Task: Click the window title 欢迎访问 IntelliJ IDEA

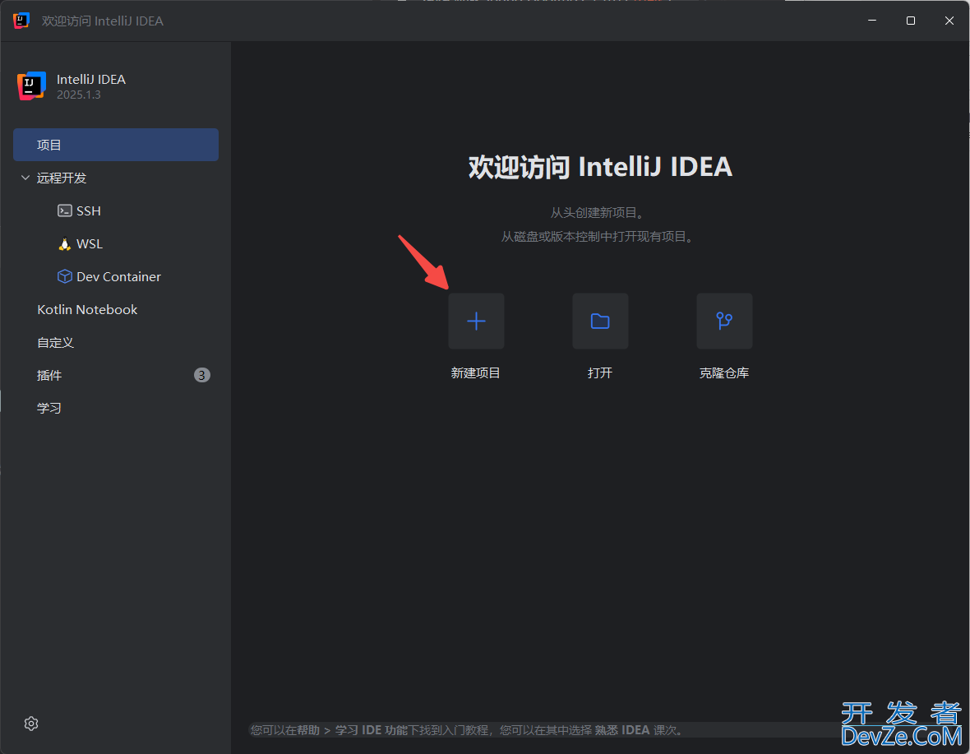Action: 103,21
